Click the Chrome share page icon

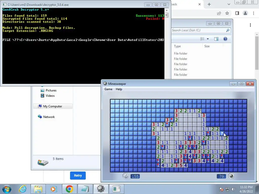[219, 13]
